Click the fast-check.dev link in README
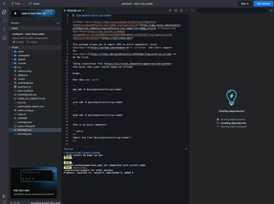This screenshot has width=274, height=204. pos(117,38)
